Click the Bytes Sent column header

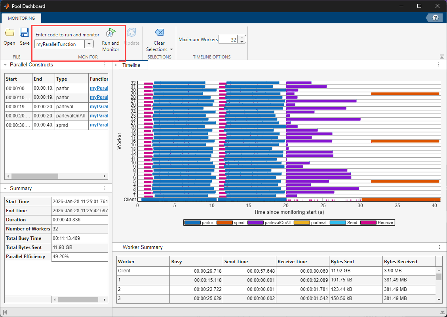(x=356, y=262)
